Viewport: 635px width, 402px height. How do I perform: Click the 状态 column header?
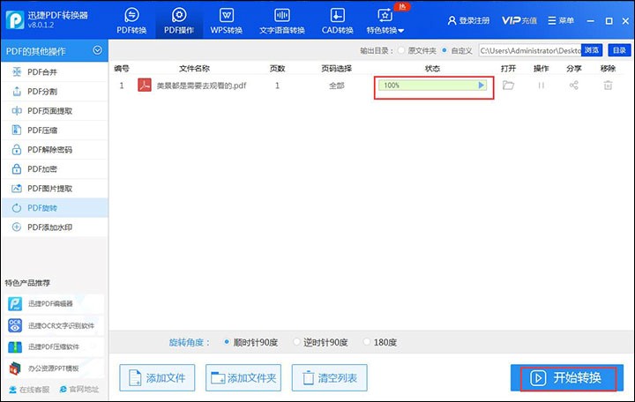point(432,69)
